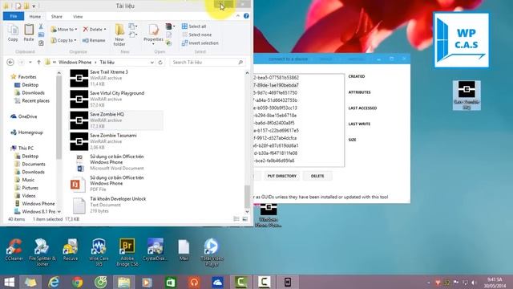The image size is (513, 289).
Task: Click PUT DIRECTORY in the background window
Action: [281, 176]
